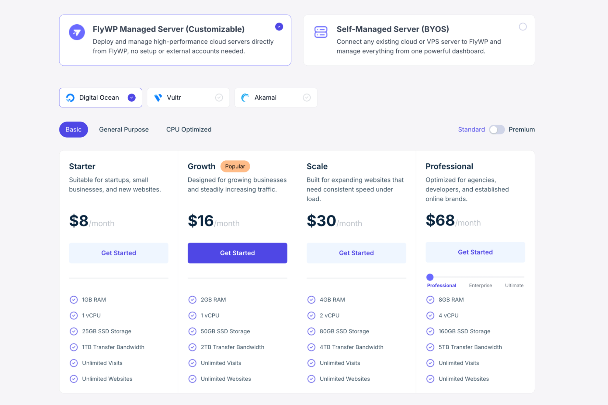Click the Akamai wave logo icon
Image resolution: width=608 pixels, height=405 pixels.
(245, 98)
